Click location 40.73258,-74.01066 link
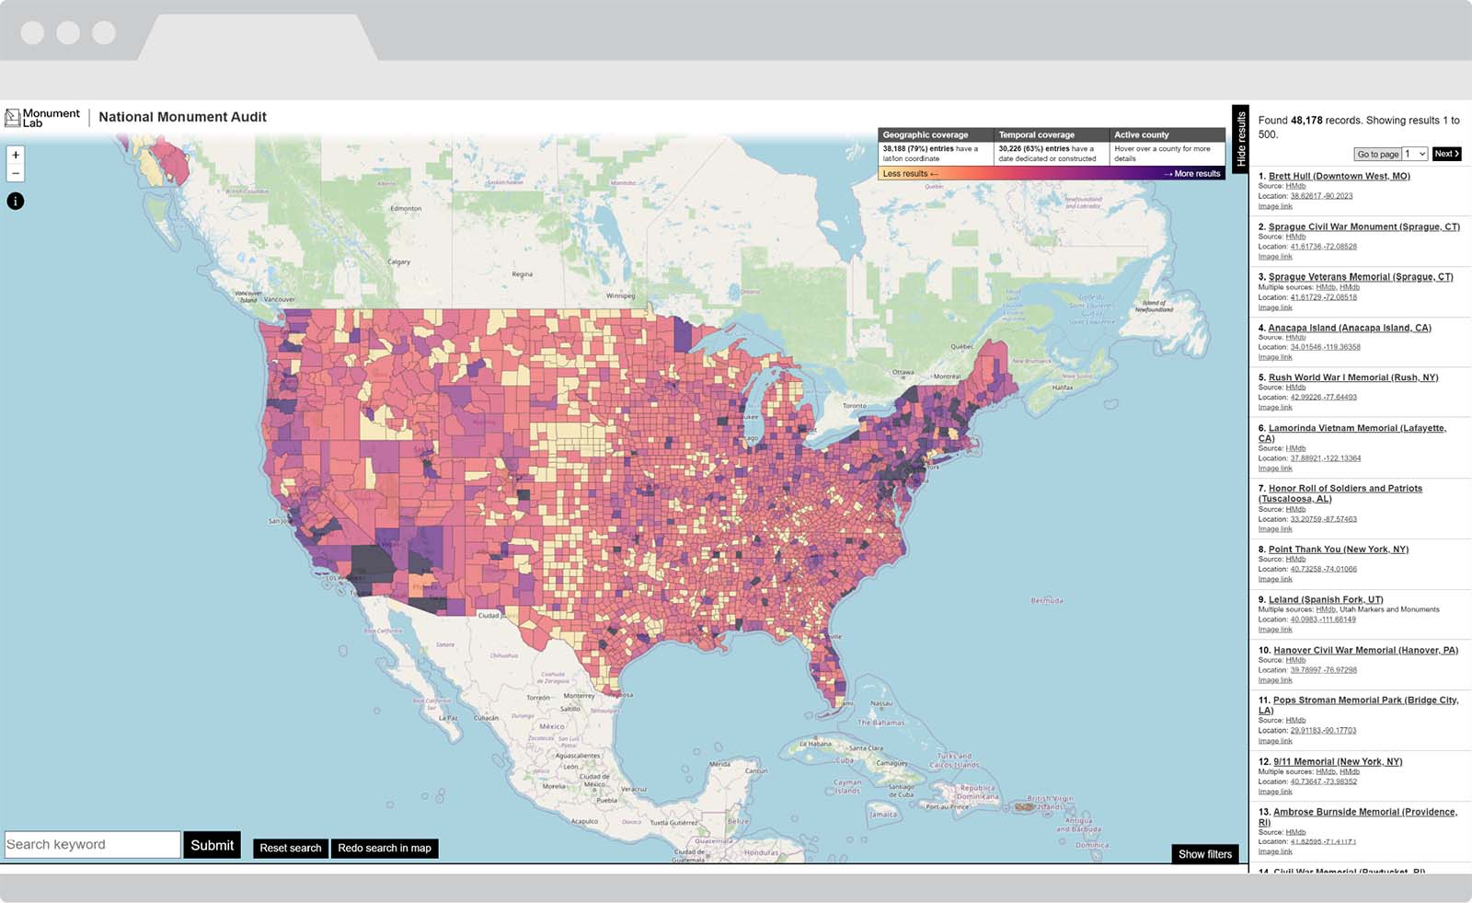This screenshot has width=1472, height=903. click(x=1323, y=569)
